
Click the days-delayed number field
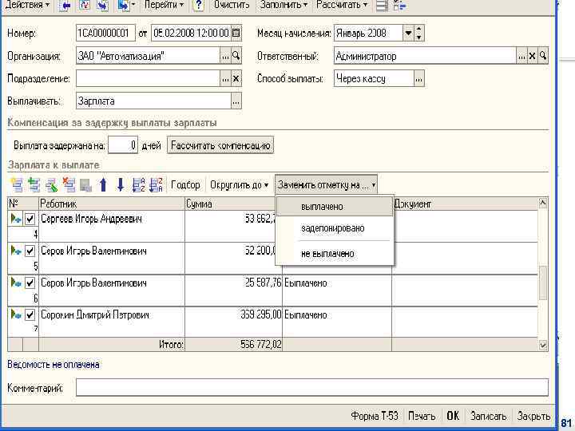(x=123, y=145)
